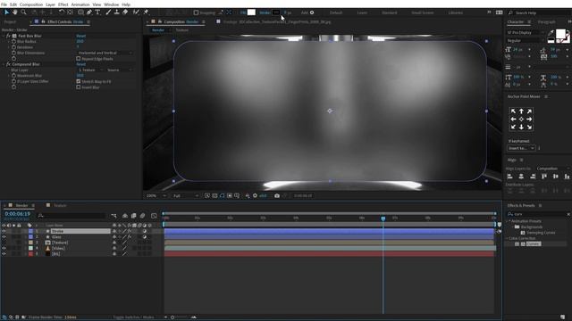Image resolution: width=572 pixels, height=321 pixels.
Task: Select the Clone Stamp tool
Action: tap(117, 12)
